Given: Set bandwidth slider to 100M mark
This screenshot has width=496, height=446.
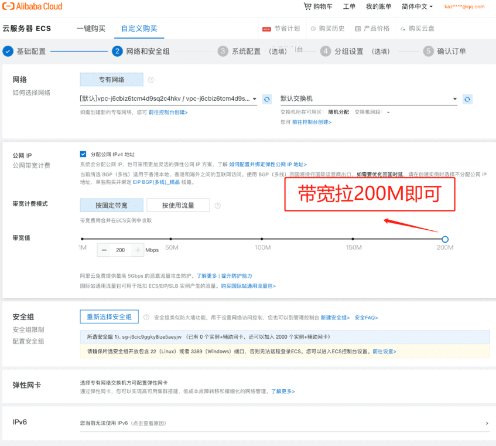Looking at the screenshot, I should (x=262, y=239).
